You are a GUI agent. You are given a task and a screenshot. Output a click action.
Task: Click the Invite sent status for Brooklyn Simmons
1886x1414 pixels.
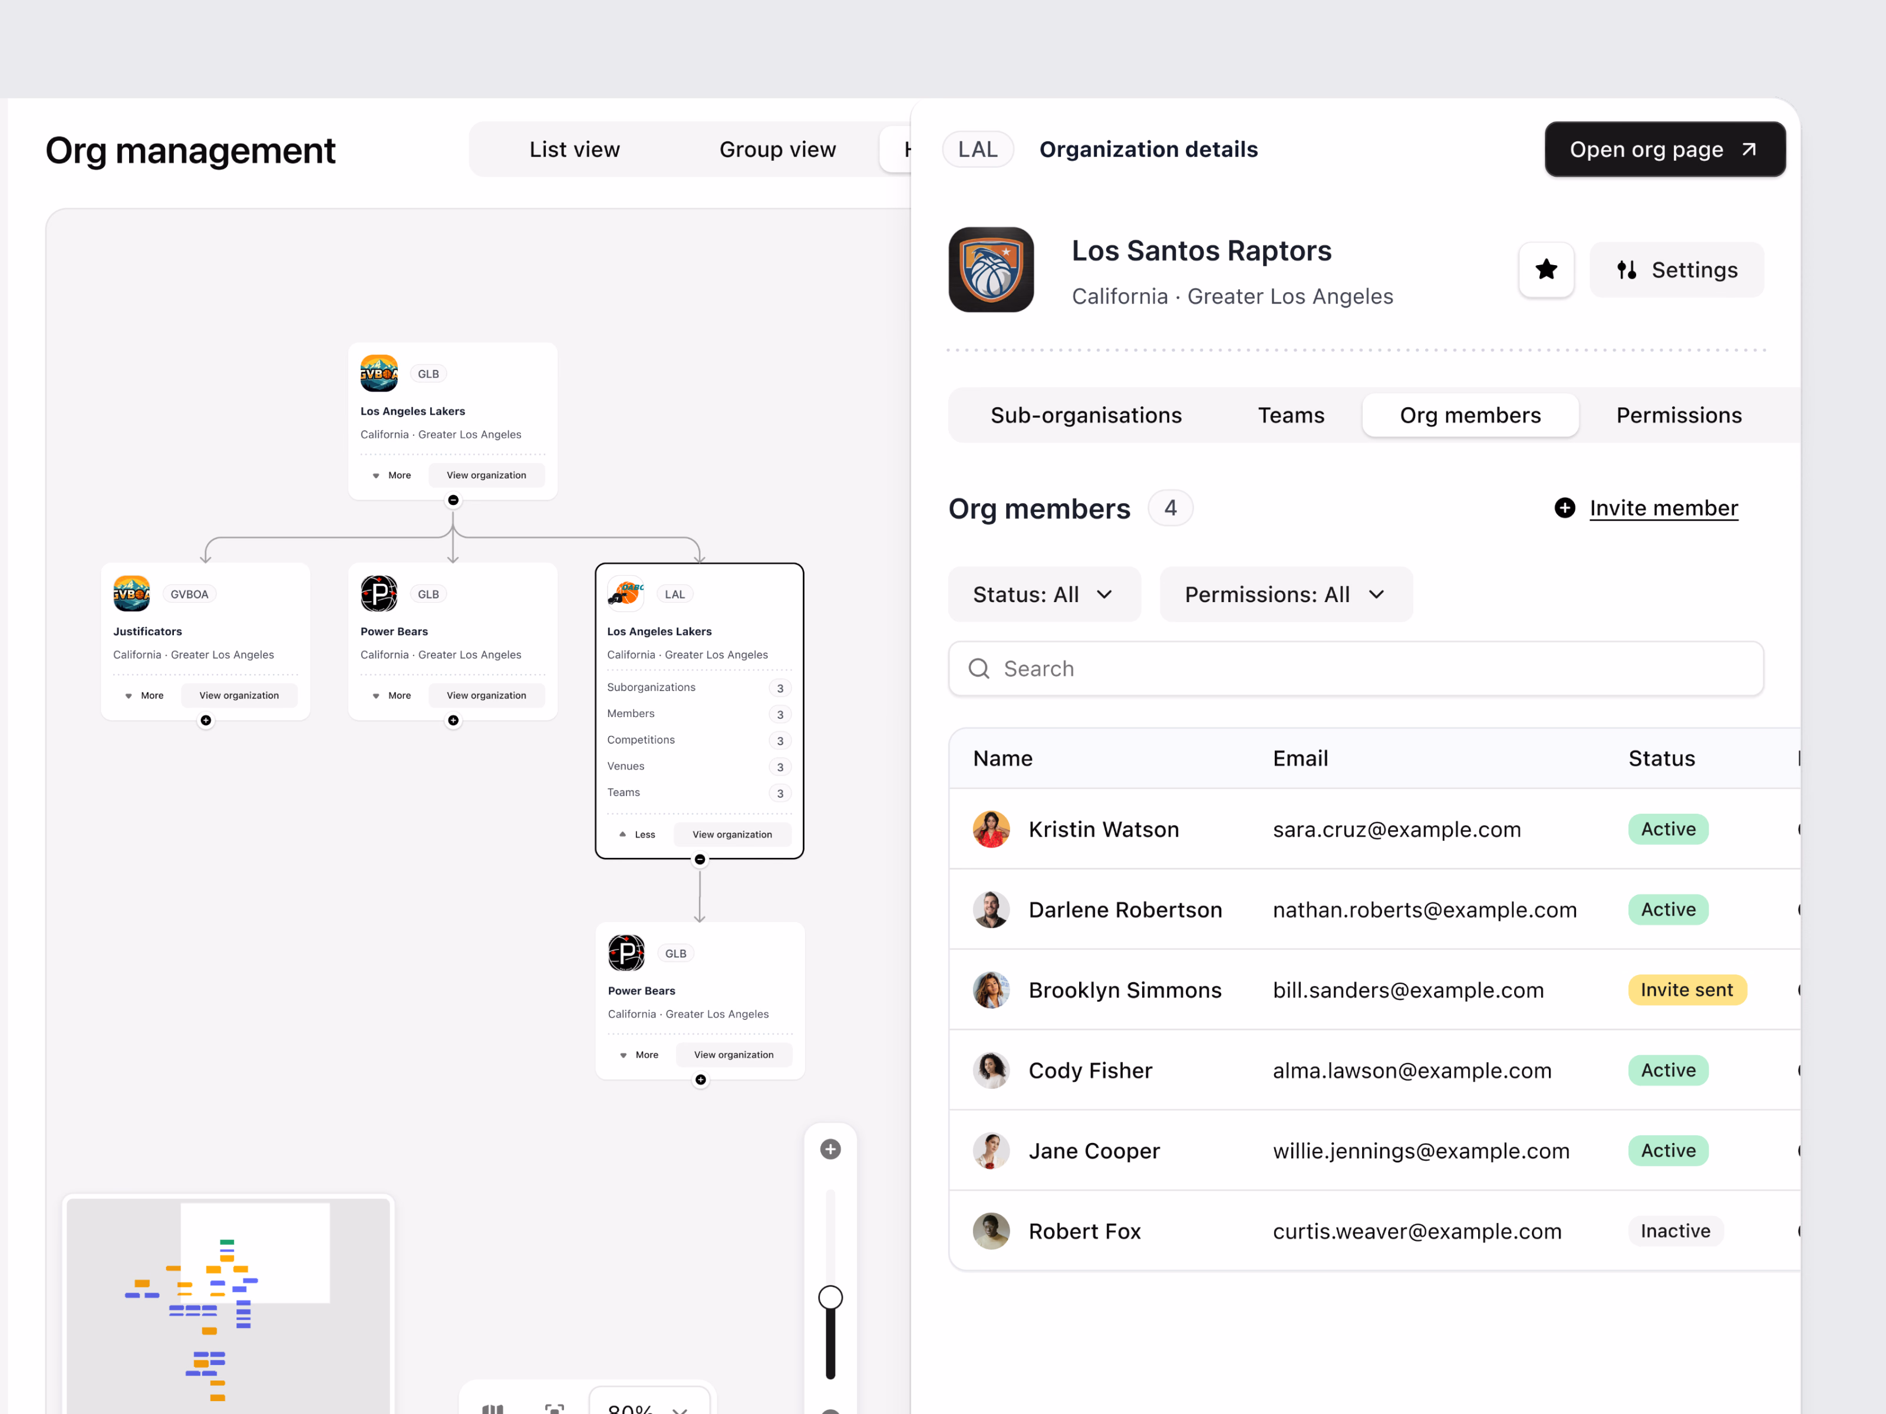[1686, 990]
